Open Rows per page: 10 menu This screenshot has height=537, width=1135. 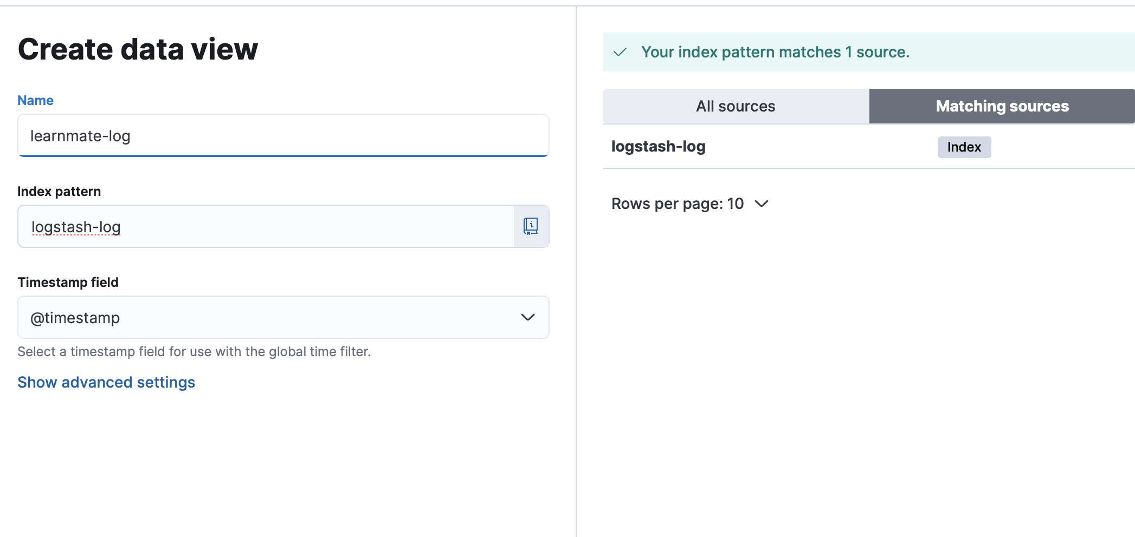point(678,204)
